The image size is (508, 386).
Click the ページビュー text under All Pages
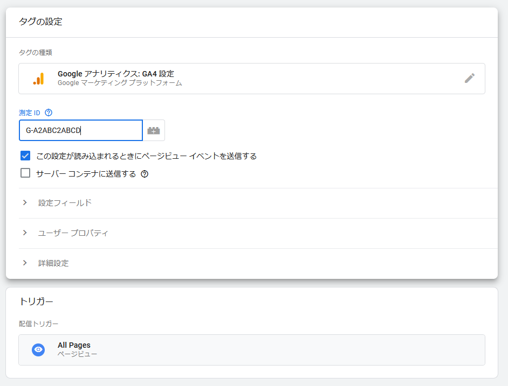point(78,354)
